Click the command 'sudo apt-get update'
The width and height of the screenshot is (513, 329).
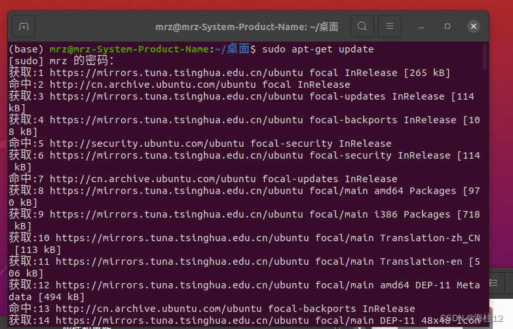[x=318, y=49]
